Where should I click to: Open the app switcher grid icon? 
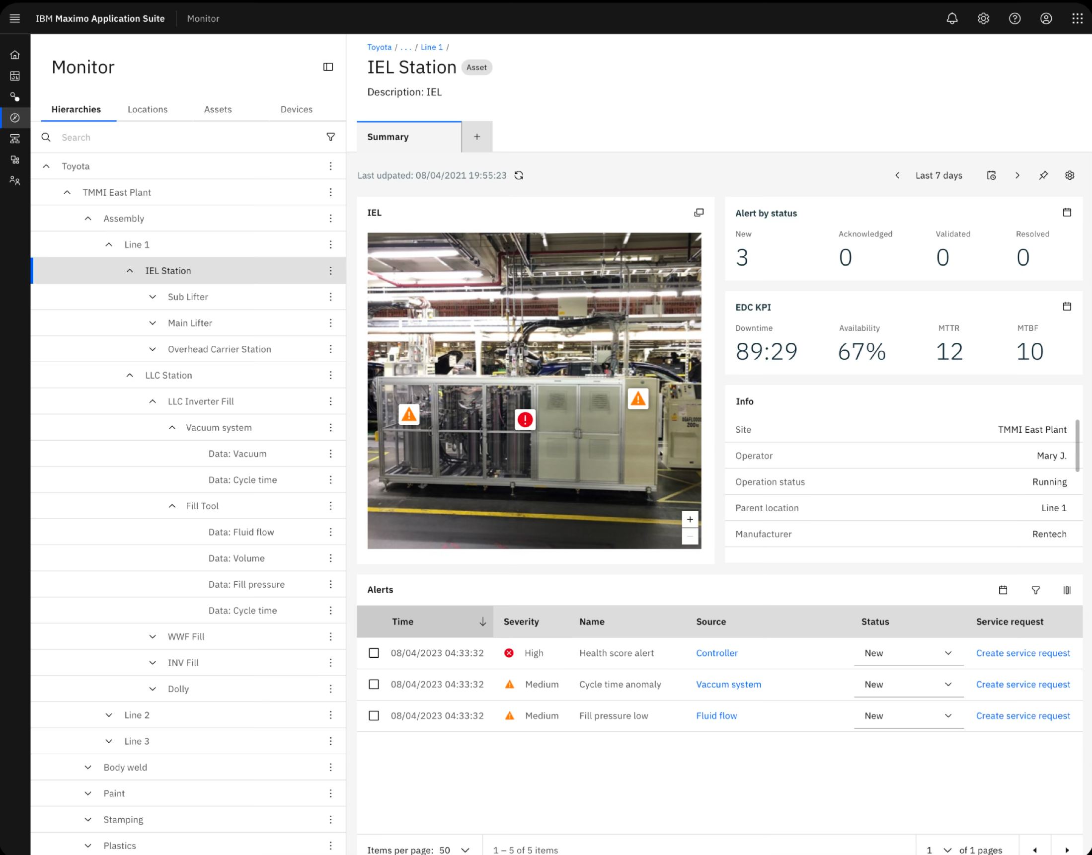pos(1077,18)
